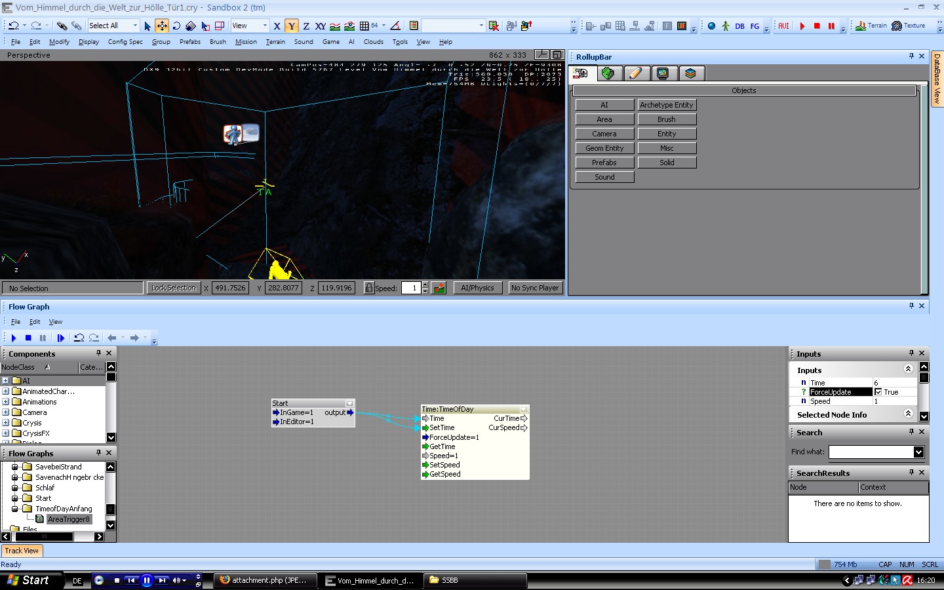The height and width of the screenshot is (590, 944).
Task: Click the AI objects button
Action: (604, 105)
